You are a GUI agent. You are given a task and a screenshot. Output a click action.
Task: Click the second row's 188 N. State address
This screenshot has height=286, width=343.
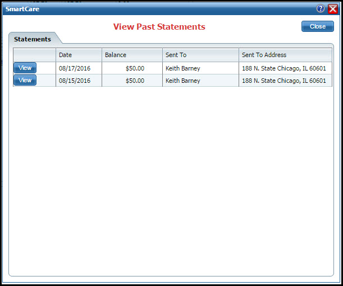pos(283,81)
